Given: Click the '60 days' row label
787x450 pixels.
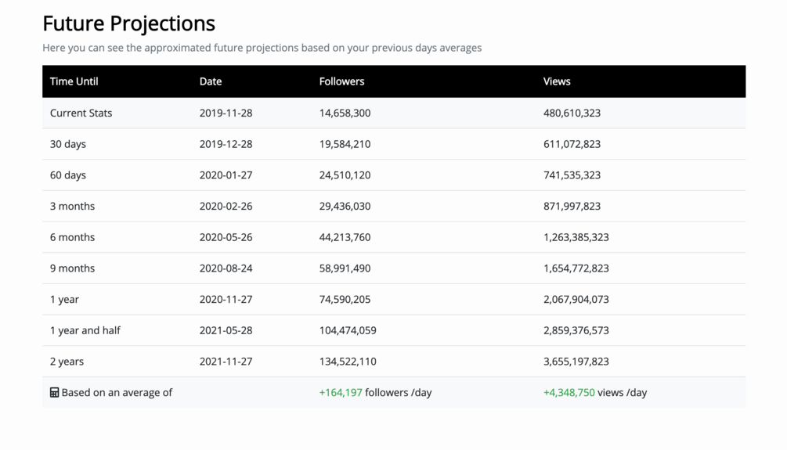Looking at the screenshot, I should 68,175.
